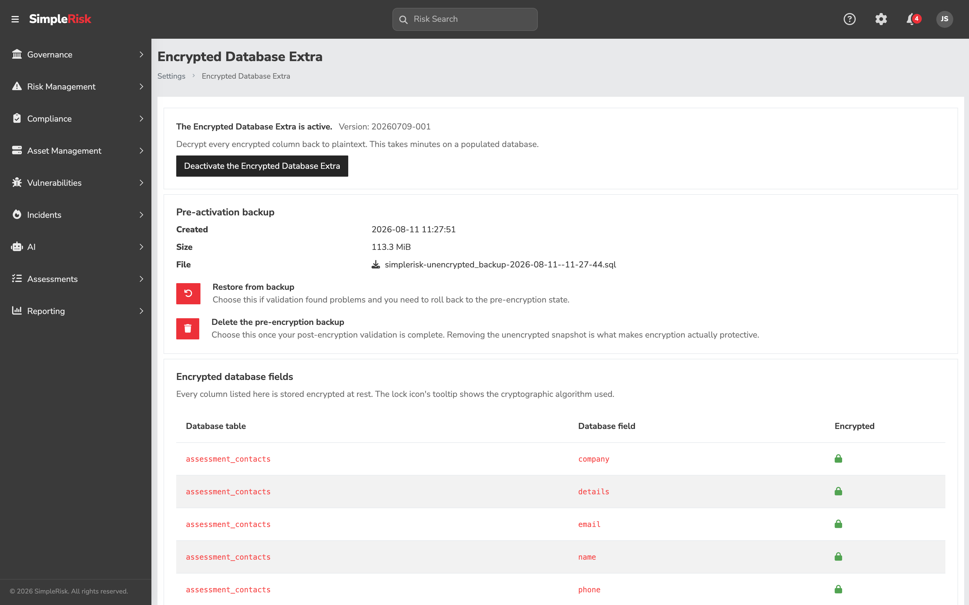This screenshot has width=969, height=605.
Task: Focus the Risk Search field
Action: tap(465, 19)
